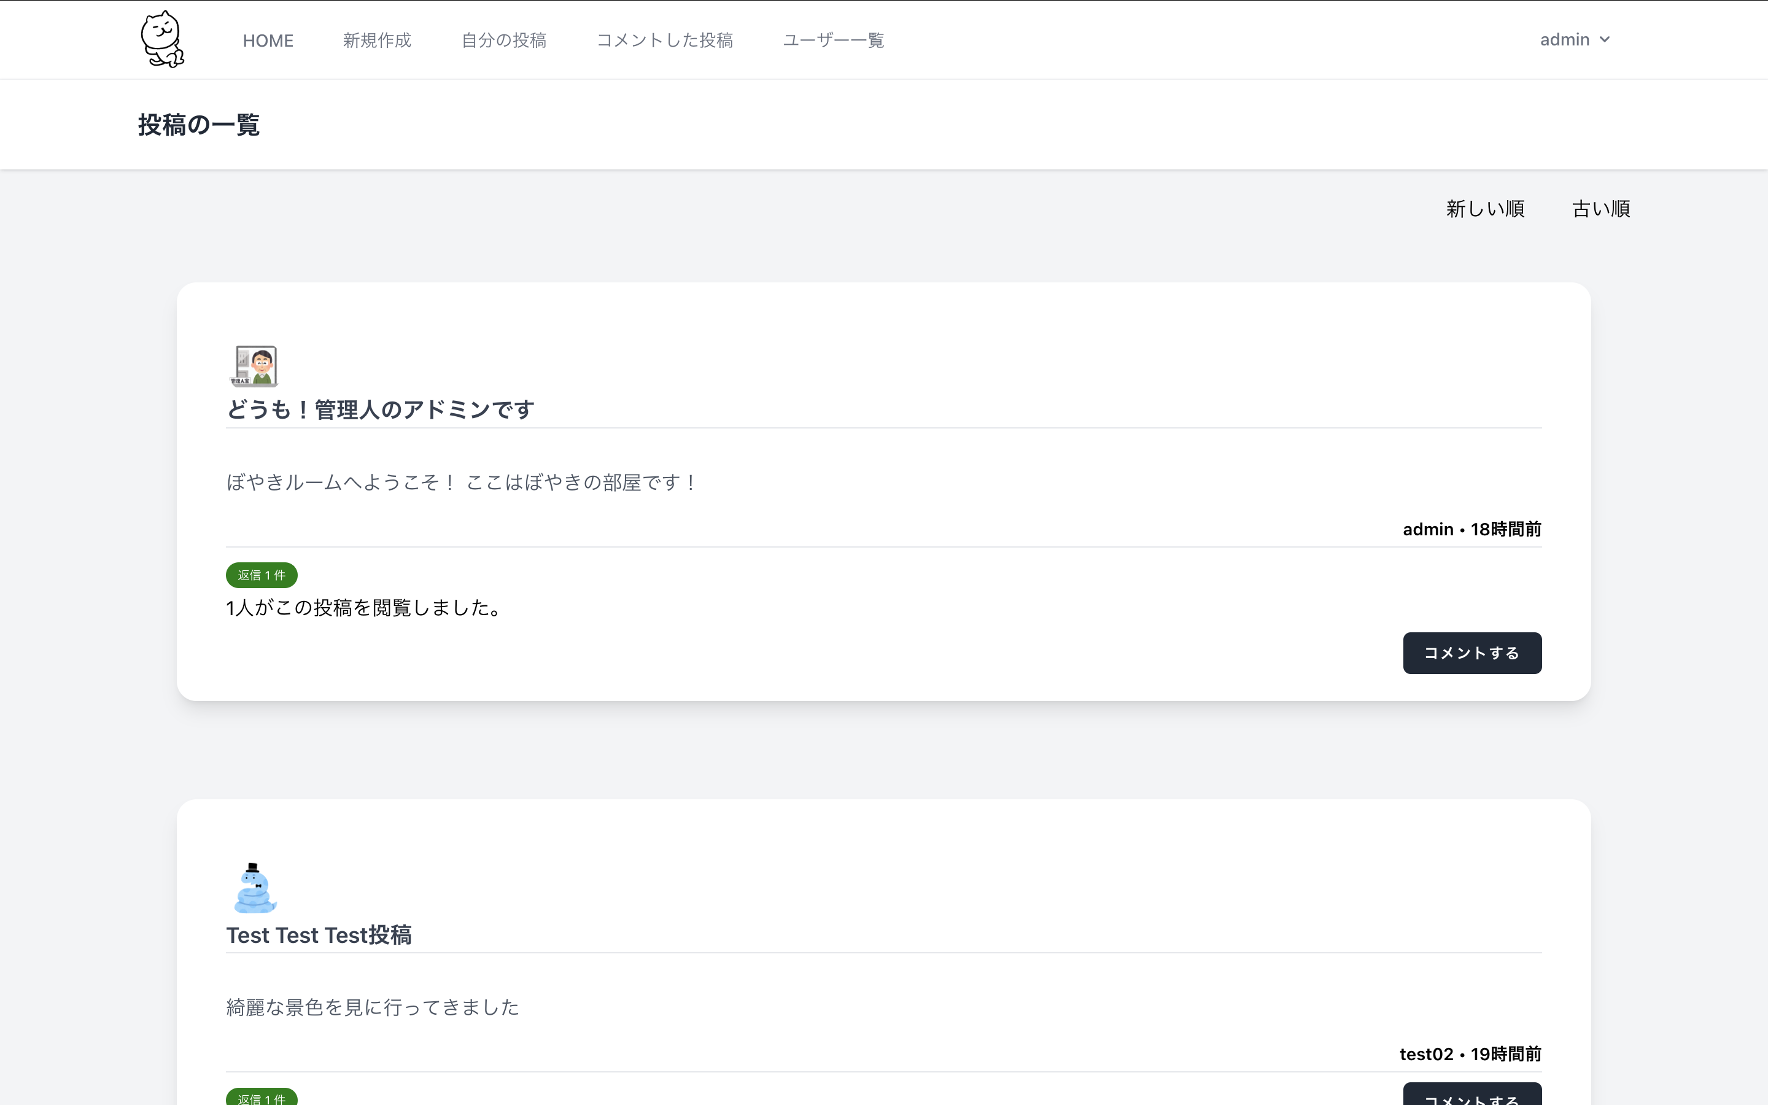Expand the admin user dropdown

1575,39
